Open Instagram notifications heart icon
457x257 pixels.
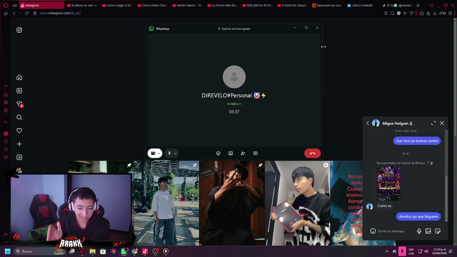19,131
